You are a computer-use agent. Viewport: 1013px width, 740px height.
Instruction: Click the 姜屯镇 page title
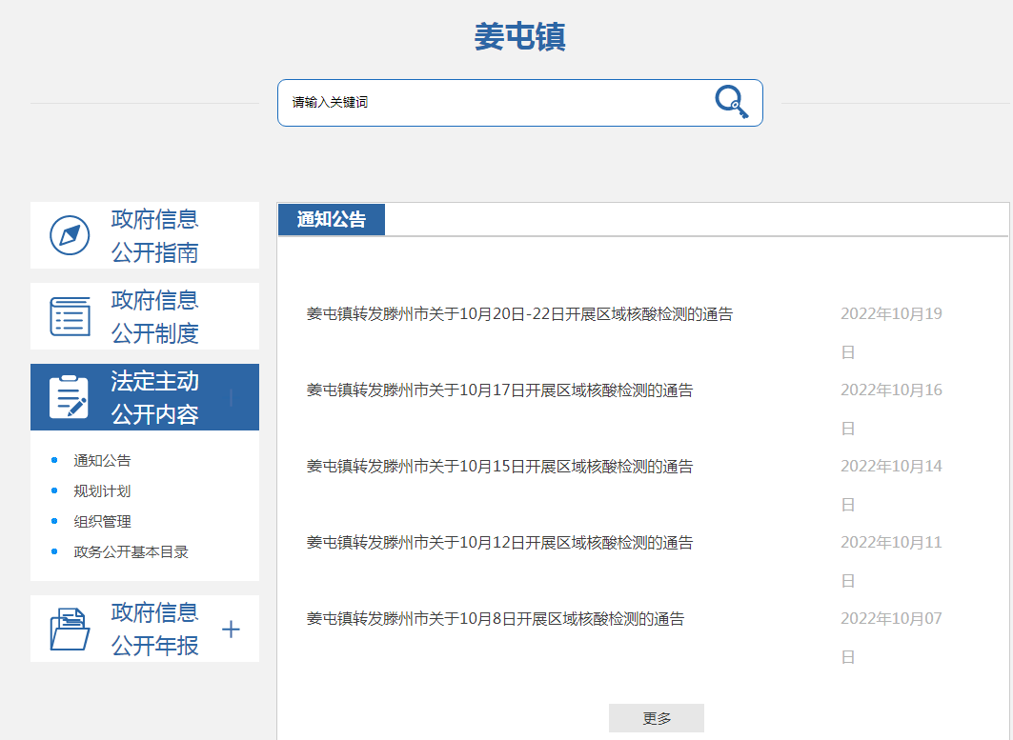(x=520, y=37)
